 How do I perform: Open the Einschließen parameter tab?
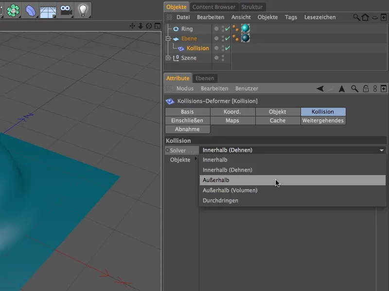[x=187, y=120]
